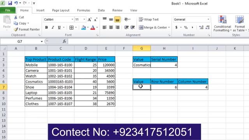Open Conditional Formatting menu

(222, 24)
